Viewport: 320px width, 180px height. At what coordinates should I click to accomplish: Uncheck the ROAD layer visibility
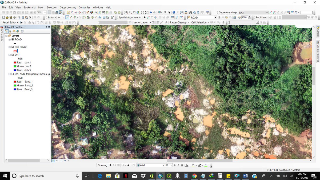12,39
